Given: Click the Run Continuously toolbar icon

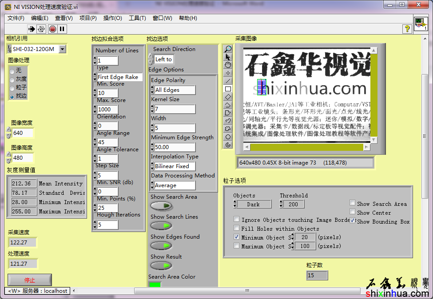Looking at the screenshot, I should click(41, 29).
